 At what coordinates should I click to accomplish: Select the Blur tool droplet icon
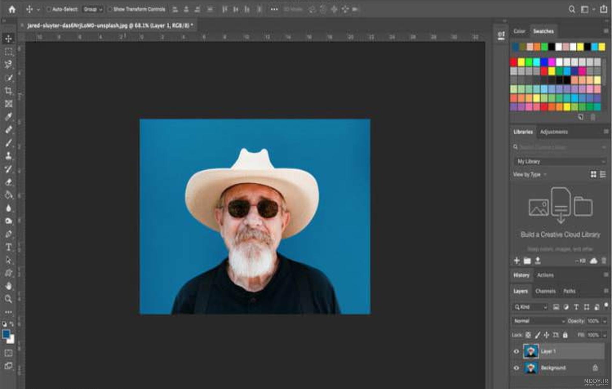pos(9,208)
